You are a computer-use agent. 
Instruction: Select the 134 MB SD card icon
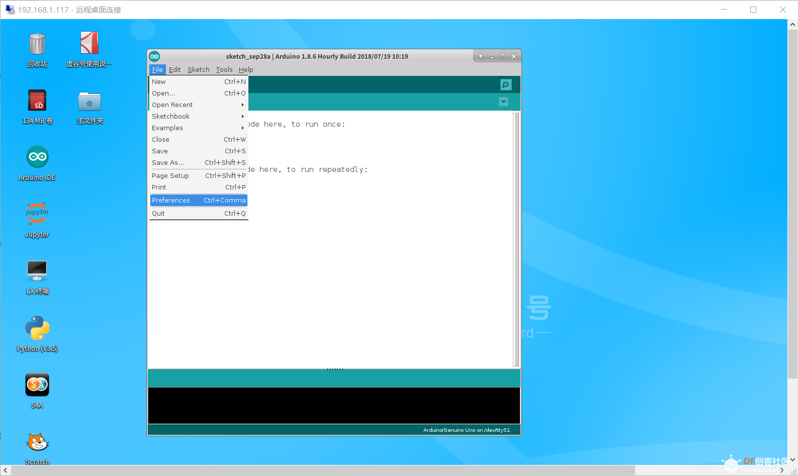[37, 101]
